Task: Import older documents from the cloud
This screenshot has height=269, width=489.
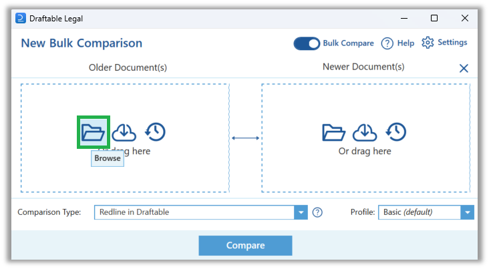Action: tap(124, 132)
